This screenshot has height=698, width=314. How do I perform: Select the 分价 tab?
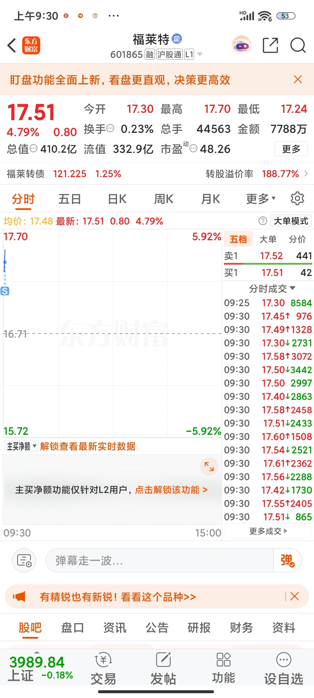[297, 239]
